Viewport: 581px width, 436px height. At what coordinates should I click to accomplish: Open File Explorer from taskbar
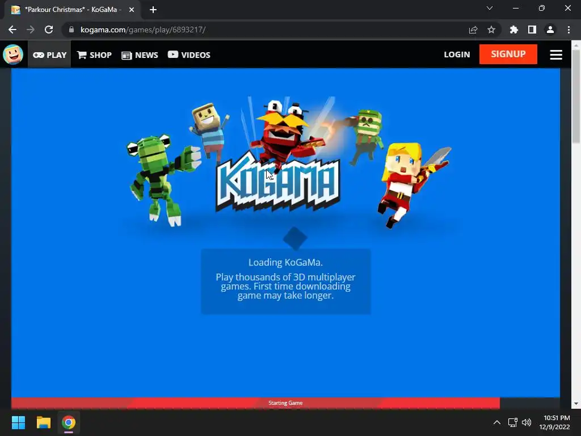click(43, 422)
